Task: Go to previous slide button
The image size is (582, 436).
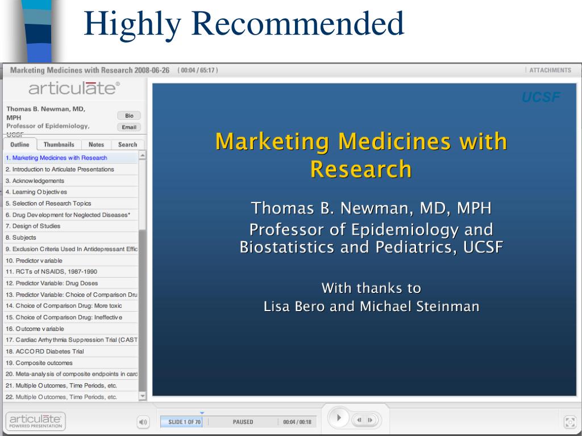Action: 359,420
